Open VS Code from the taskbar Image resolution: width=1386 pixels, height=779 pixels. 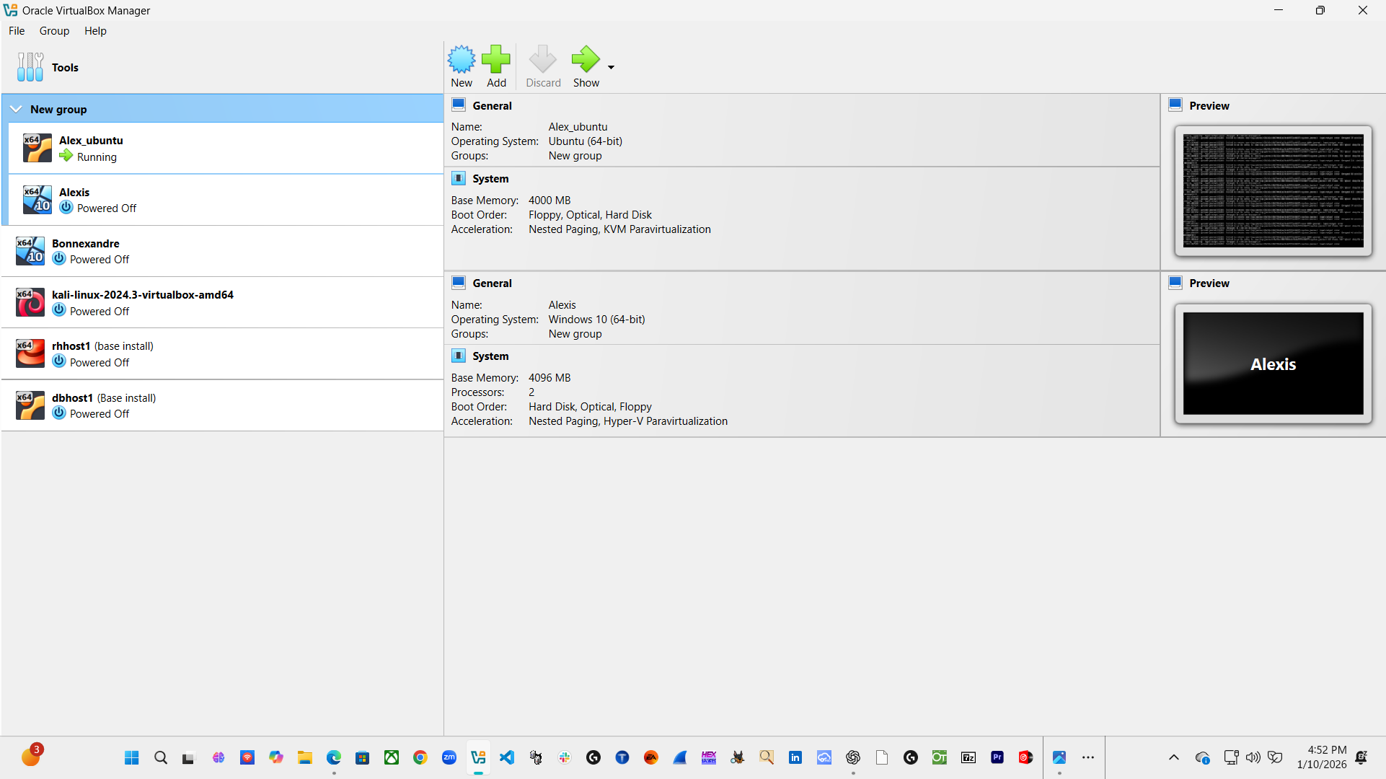point(506,757)
